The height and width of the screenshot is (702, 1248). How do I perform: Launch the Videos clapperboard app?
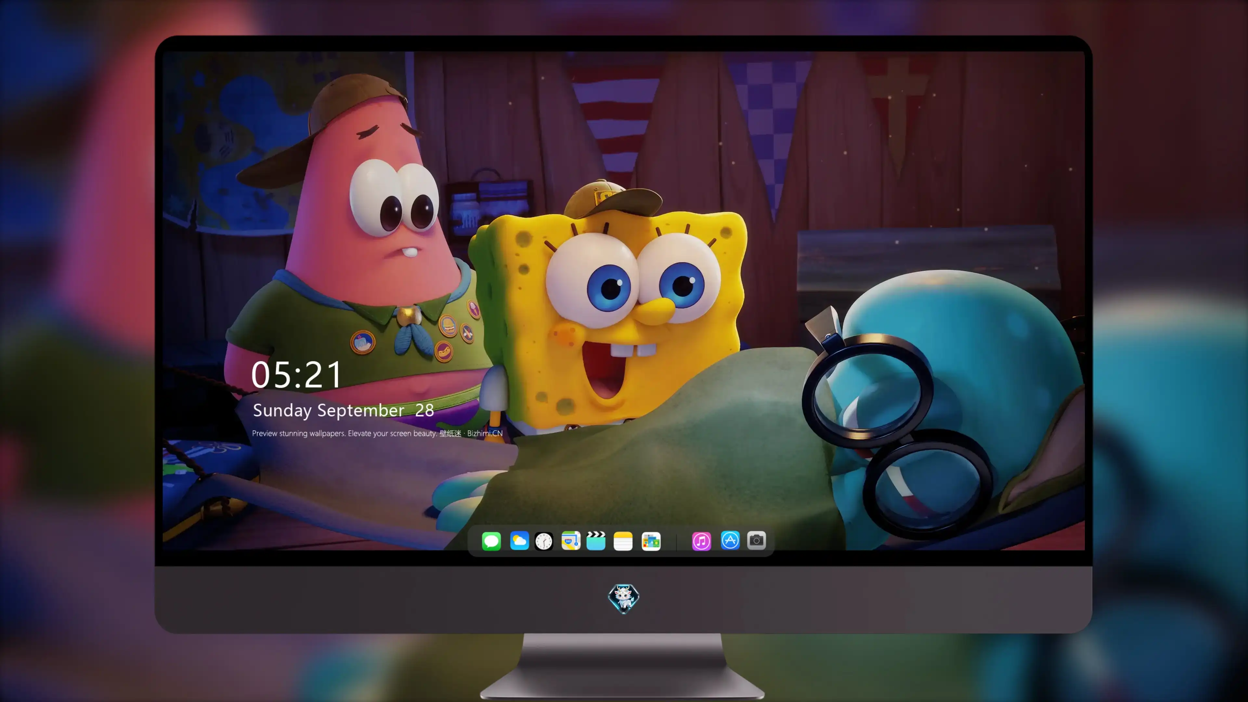tap(596, 541)
